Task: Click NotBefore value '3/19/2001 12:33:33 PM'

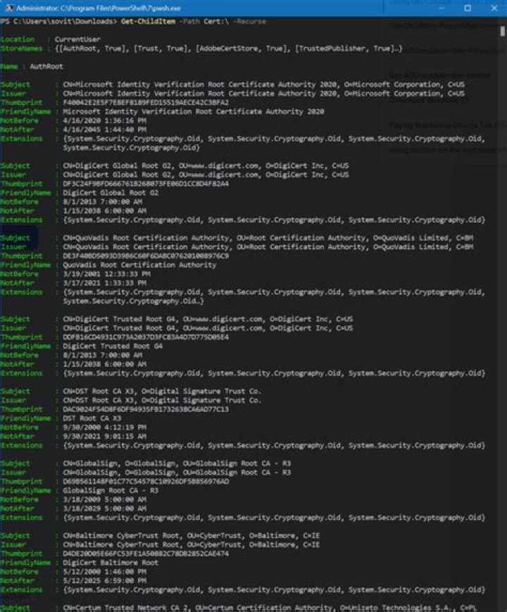Action: 106,274
